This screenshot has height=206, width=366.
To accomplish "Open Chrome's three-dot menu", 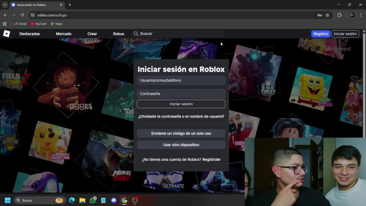I will click(361, 15).
